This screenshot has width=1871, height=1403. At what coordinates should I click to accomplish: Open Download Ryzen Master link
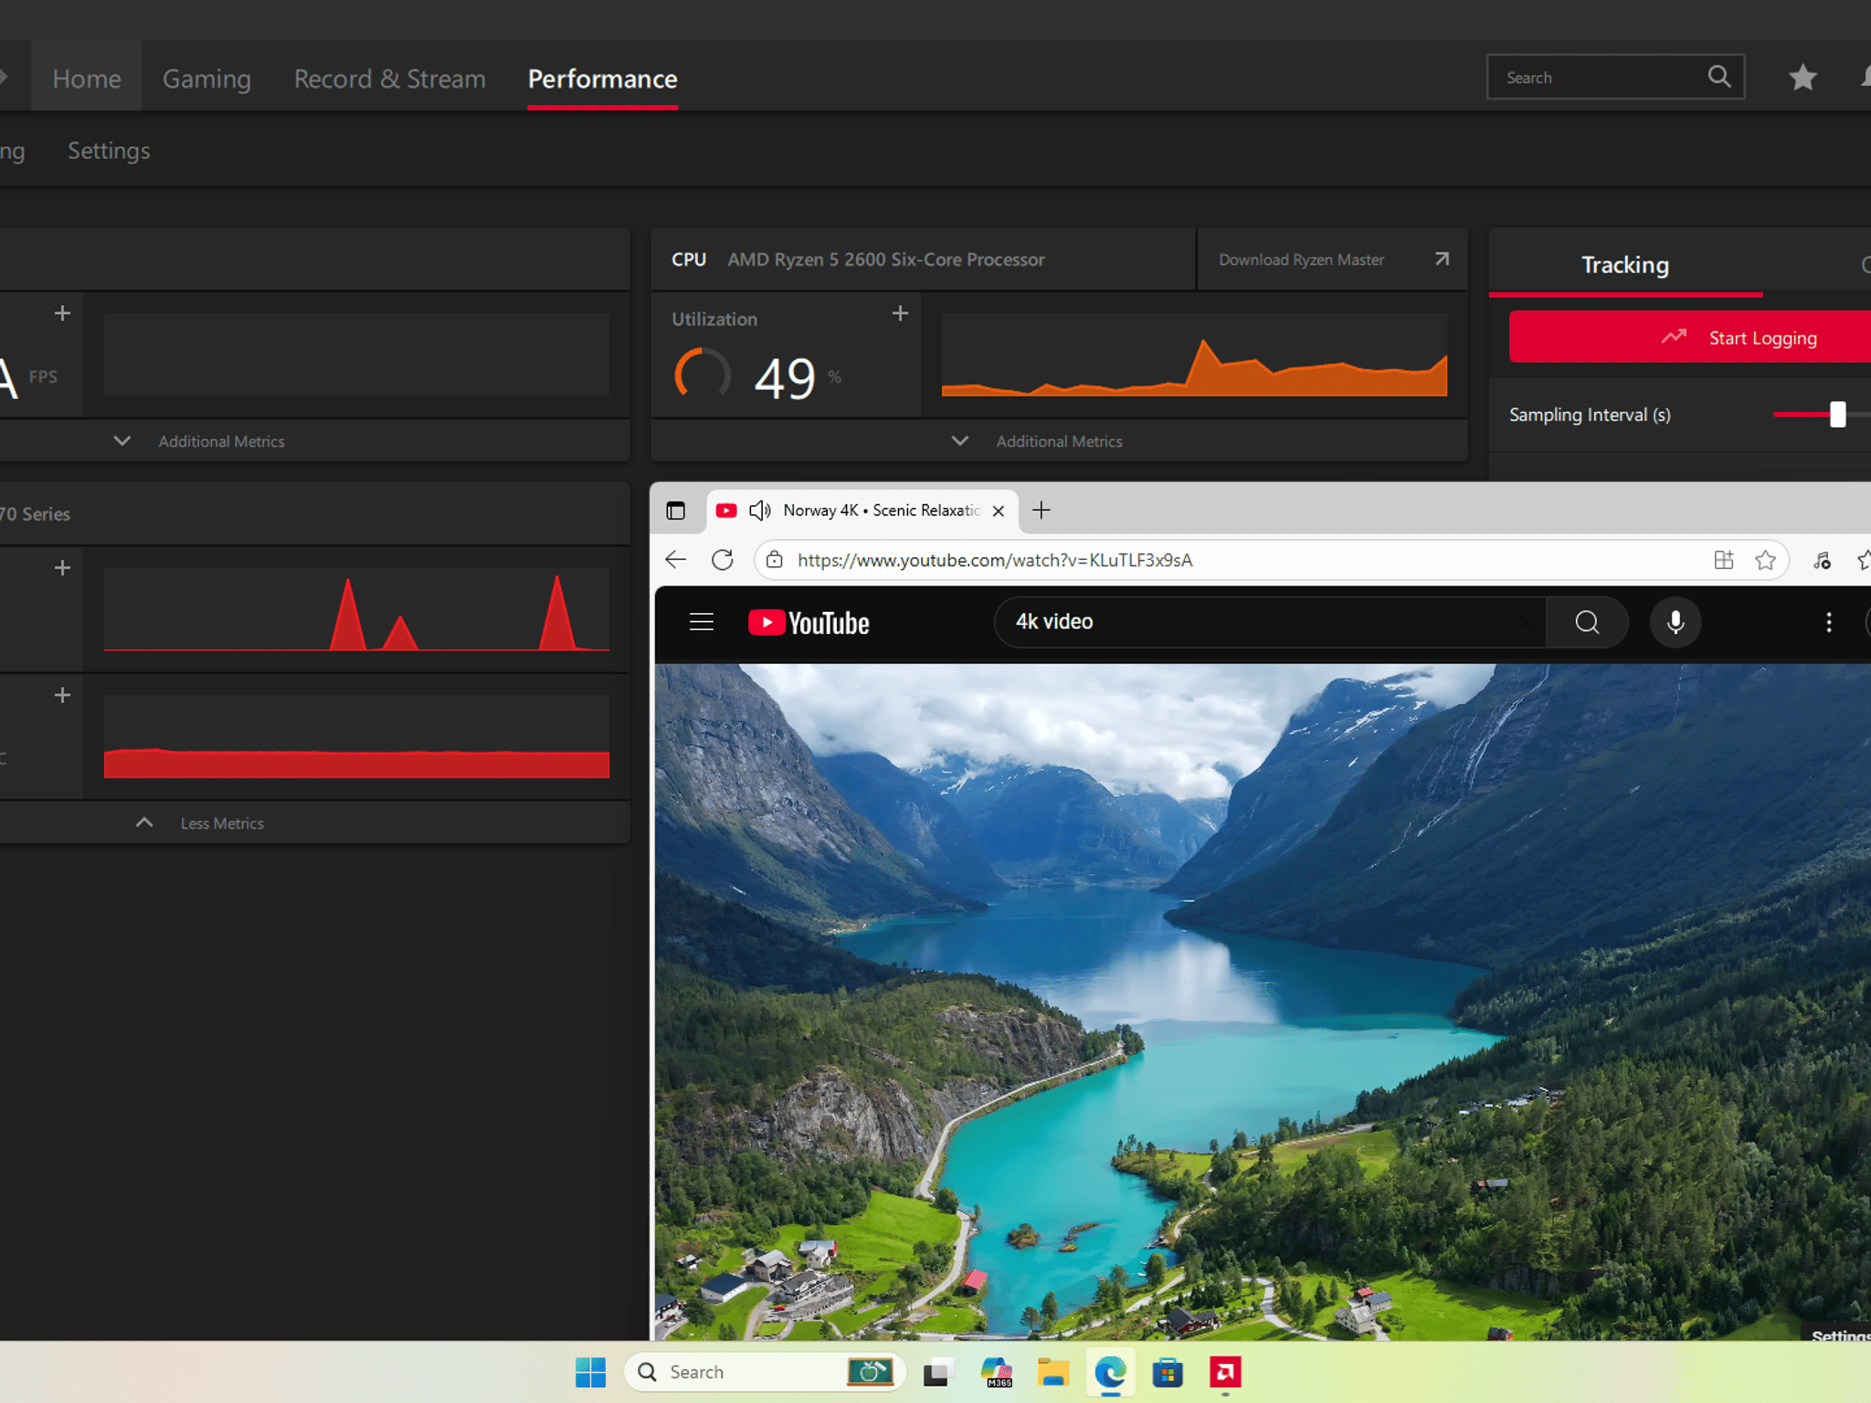point(1301,260)
